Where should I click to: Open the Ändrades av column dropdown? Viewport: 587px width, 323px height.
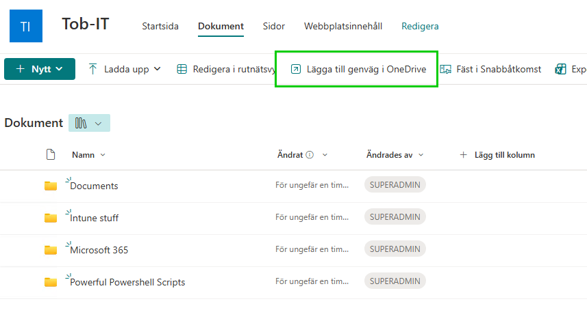[421, 155]
